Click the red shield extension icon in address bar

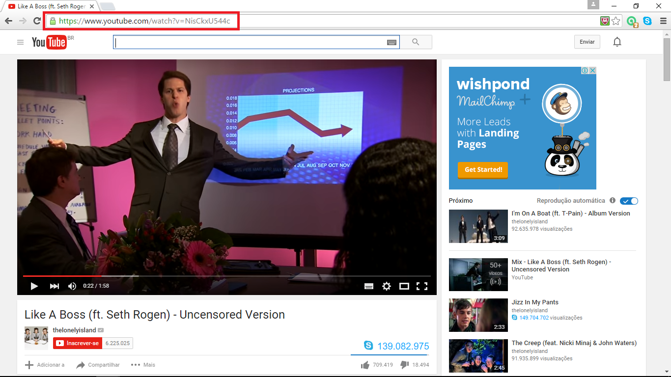(x=605, y=21)
